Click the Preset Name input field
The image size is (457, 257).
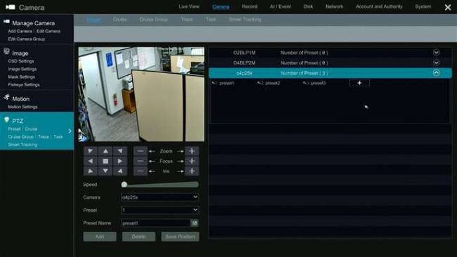[155, 223]
